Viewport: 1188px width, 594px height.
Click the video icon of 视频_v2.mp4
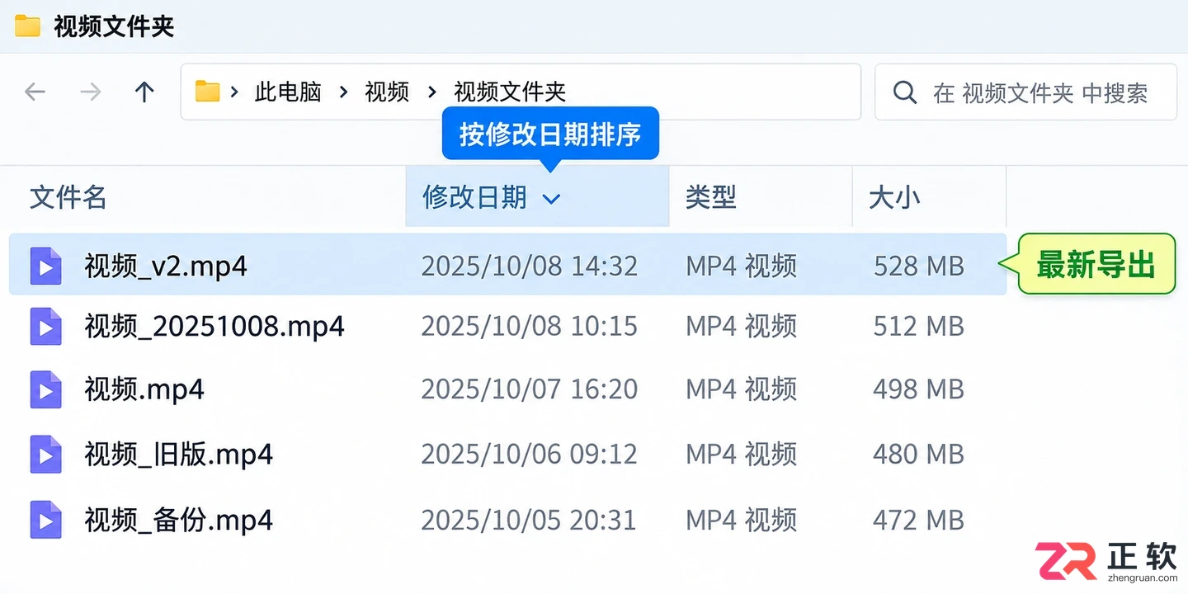[x=45, y=266]
